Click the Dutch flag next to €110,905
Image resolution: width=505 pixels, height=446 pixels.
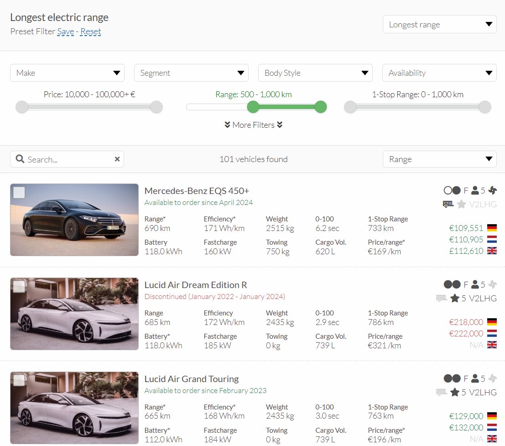point(492,240)
